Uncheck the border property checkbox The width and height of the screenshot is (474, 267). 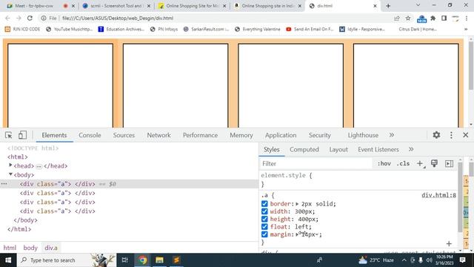[x=264, y=204]
